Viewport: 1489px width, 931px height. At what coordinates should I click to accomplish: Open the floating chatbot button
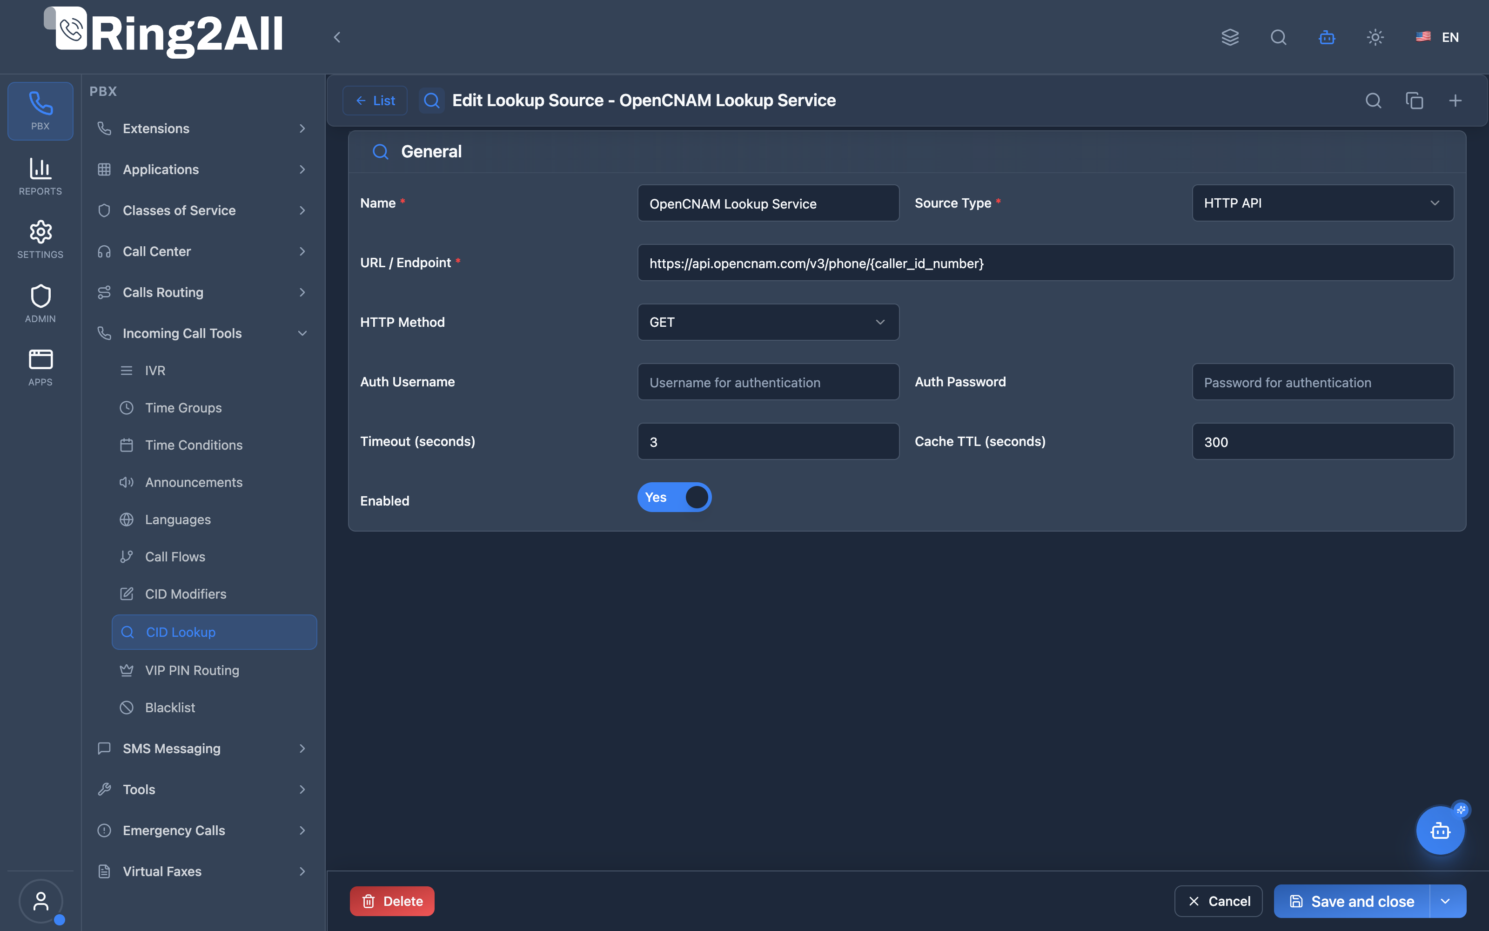(x=1440, y=830)
